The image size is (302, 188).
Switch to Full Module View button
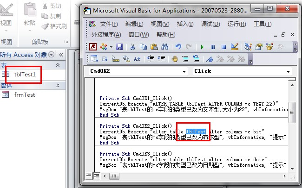click(97, 175)
